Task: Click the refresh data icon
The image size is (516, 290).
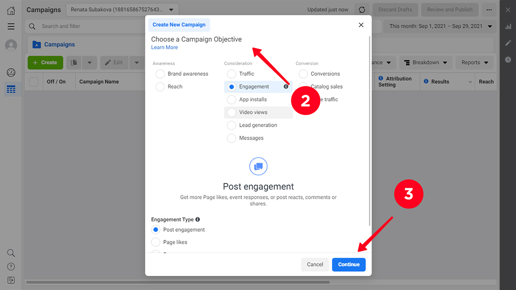Action: tap(362, 10)
